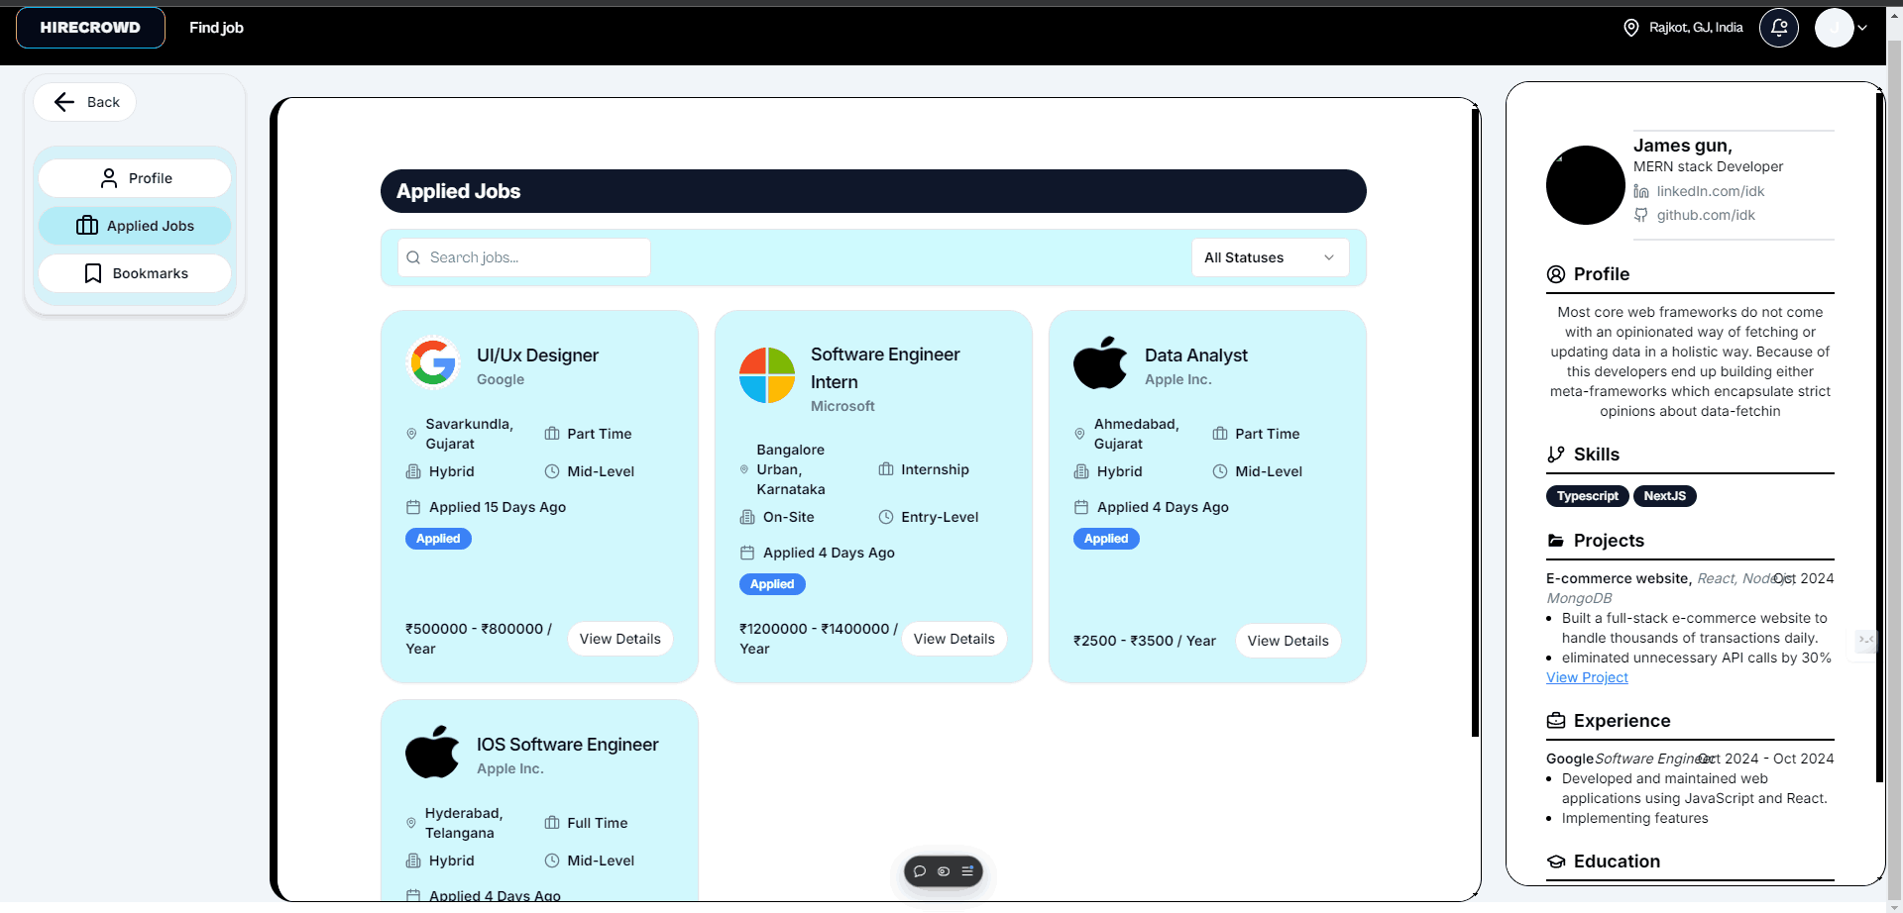View Details of Software Engineer Intern job
This screenshot has width=1903, height=913.
(x=954, y=639)
